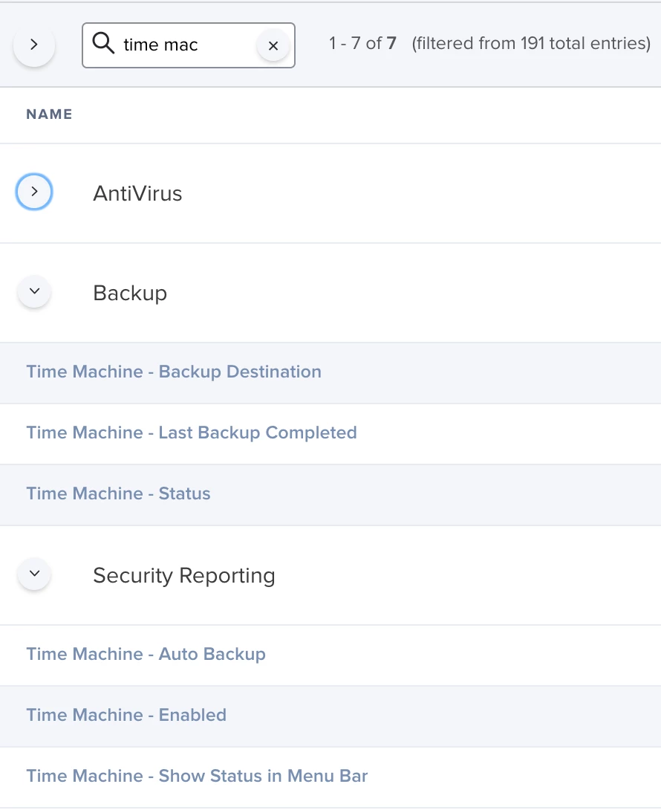Open Time Machine - Auto Backup

(x=146, y=655)
